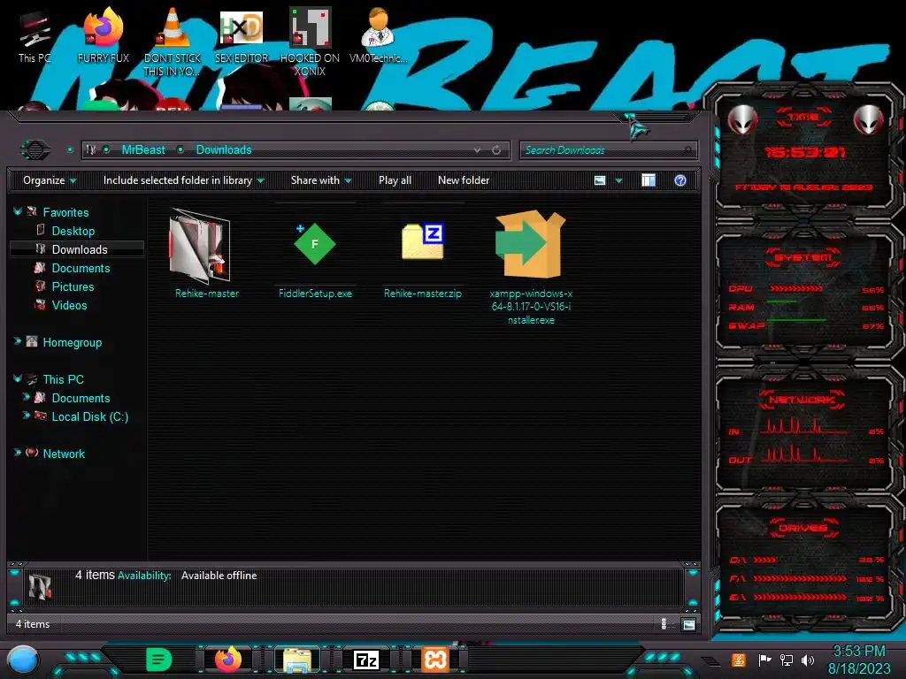Switch to large icons view in status bar
Image resolution: width=906 pixels, height=679 pixels.
tap(688, 624)
